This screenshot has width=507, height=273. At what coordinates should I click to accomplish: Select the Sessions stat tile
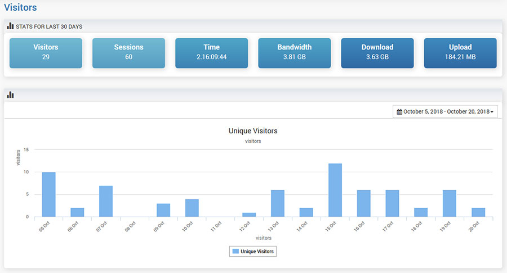[x=128, y=52]
